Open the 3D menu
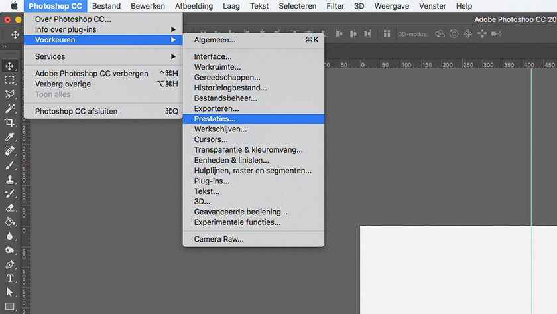 [359, 6]
